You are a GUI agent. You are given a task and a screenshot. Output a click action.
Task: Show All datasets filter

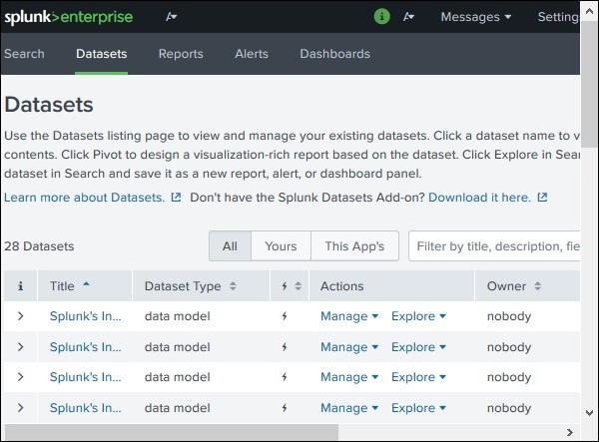point(230,245)
